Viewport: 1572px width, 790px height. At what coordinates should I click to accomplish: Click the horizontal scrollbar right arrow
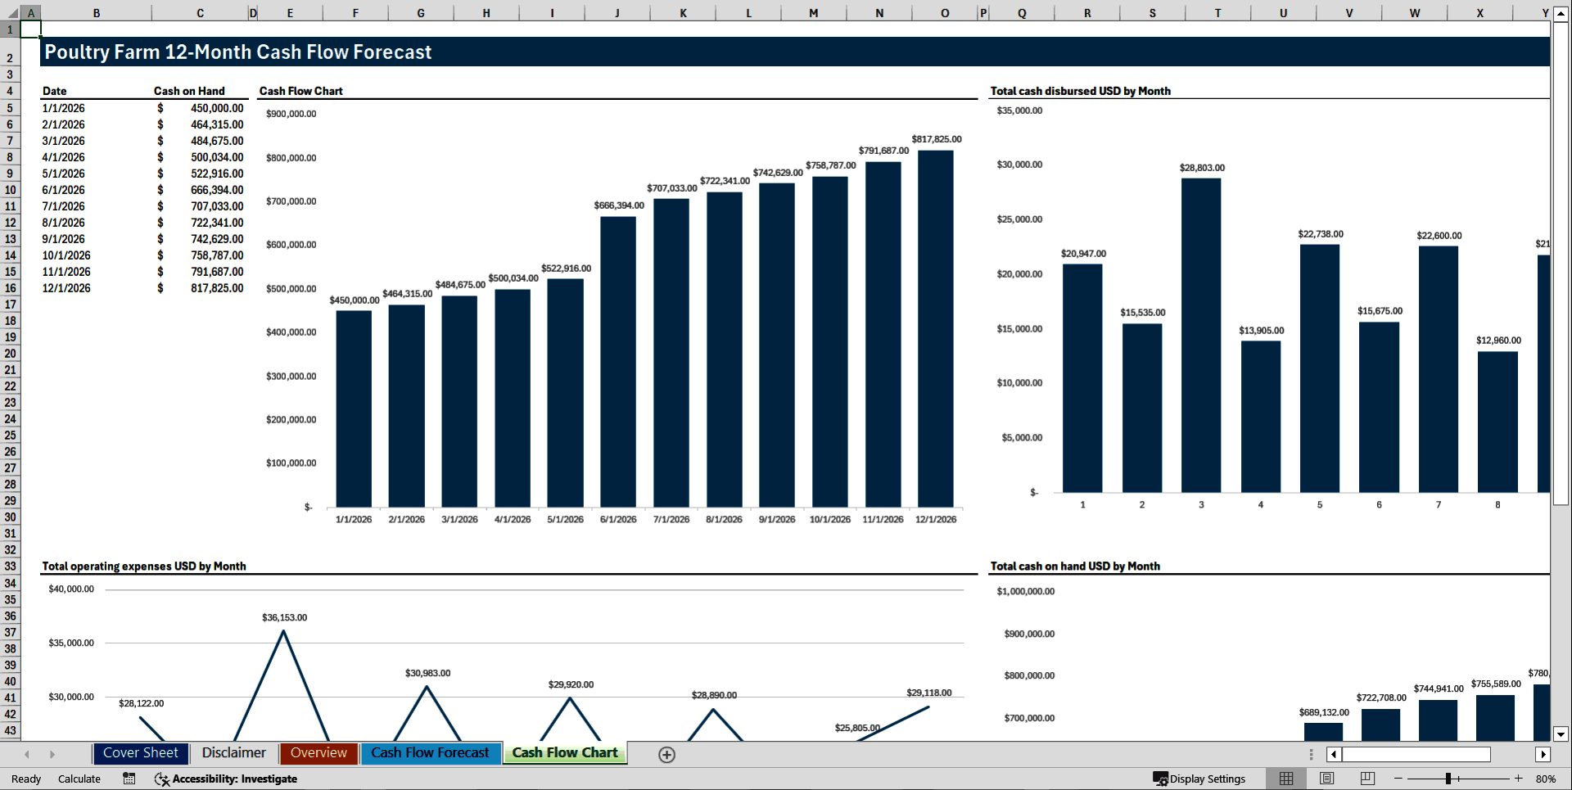coord(1545,754)
